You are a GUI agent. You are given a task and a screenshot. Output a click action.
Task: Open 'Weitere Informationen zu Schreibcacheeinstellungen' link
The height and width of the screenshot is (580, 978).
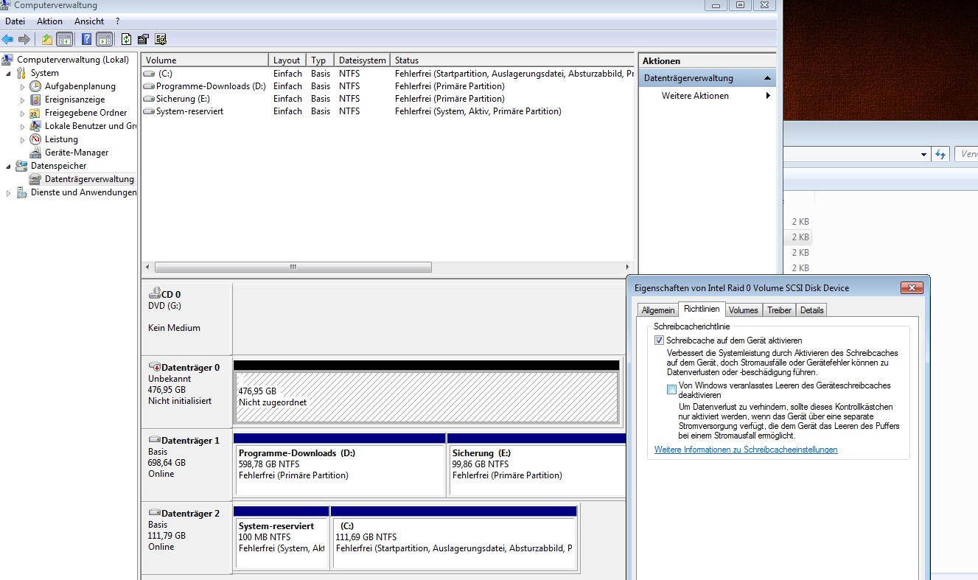746,450
